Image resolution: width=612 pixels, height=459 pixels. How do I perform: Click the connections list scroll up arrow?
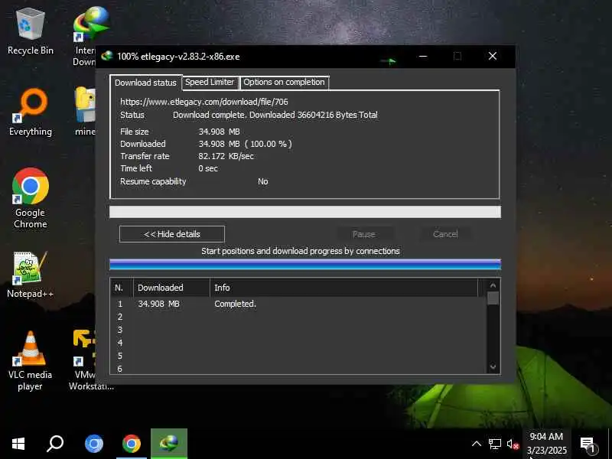coord(493,285)
